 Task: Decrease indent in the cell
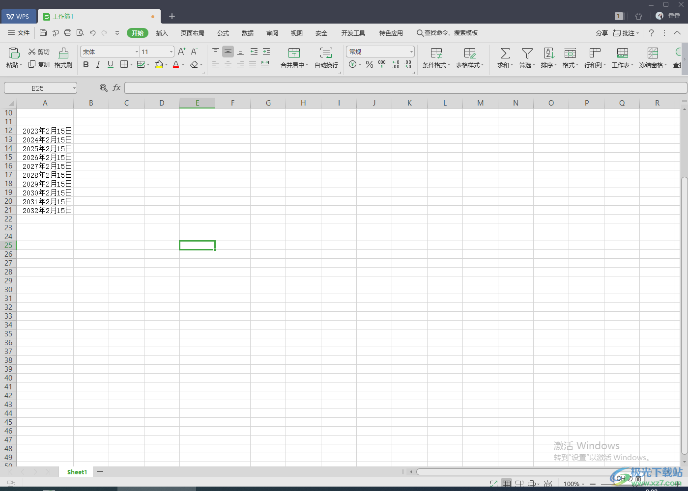(x=254, y=51)
